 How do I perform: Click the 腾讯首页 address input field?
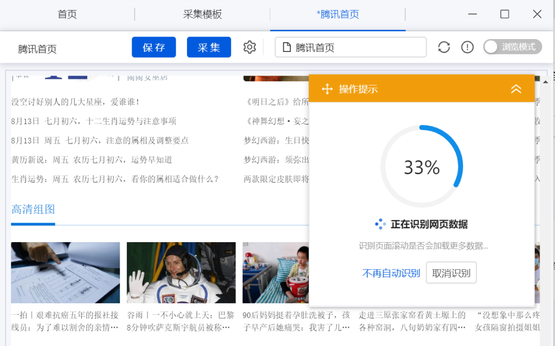point(351,47)
